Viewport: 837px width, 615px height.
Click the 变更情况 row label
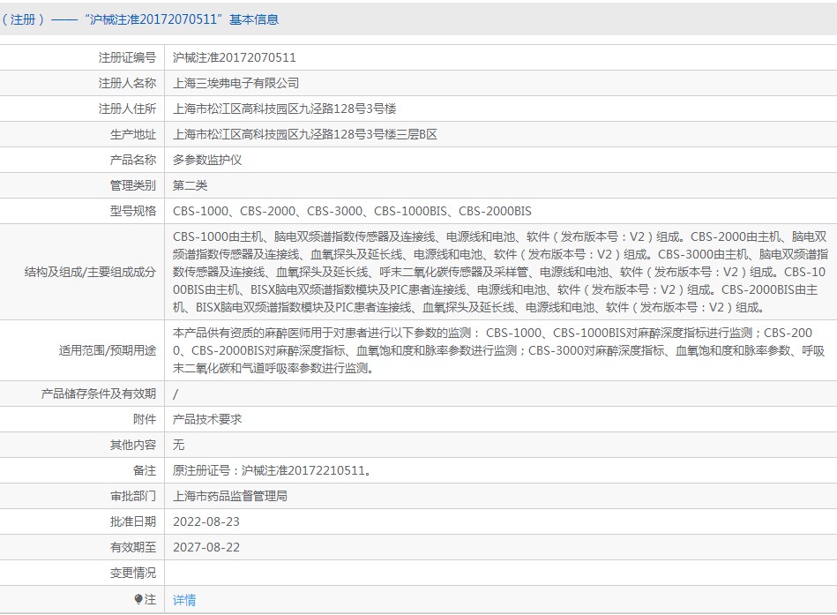point(133,574)
